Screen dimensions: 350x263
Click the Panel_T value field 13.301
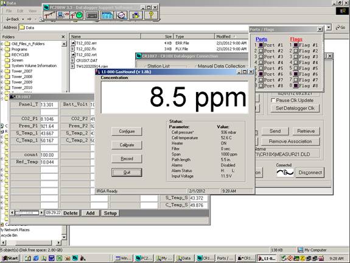point(49,105)
